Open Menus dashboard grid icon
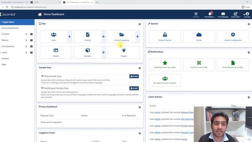 (31, 40)
